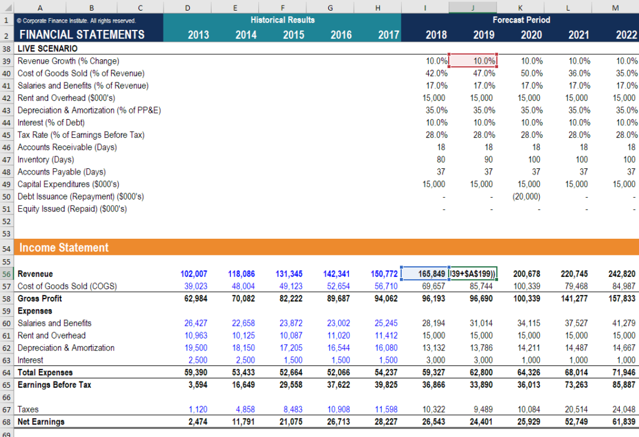Image resolution: width=639 pixels, height=437 pixels.
Task: Select column header J
Action: 472,7
